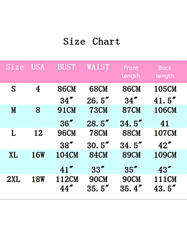This screenshot has height=230, width=187.
Task: Click the S size row label
Action: (x=14, y=89)
